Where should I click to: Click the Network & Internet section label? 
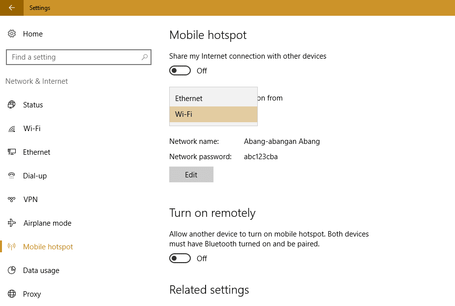[36, 81]
